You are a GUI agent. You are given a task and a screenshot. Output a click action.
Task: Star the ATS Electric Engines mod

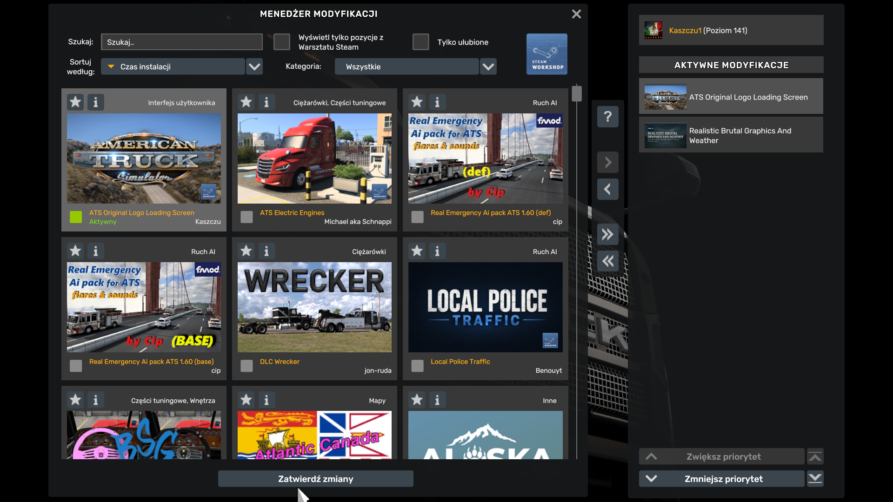pyautogui.click(x=246, y=102)
